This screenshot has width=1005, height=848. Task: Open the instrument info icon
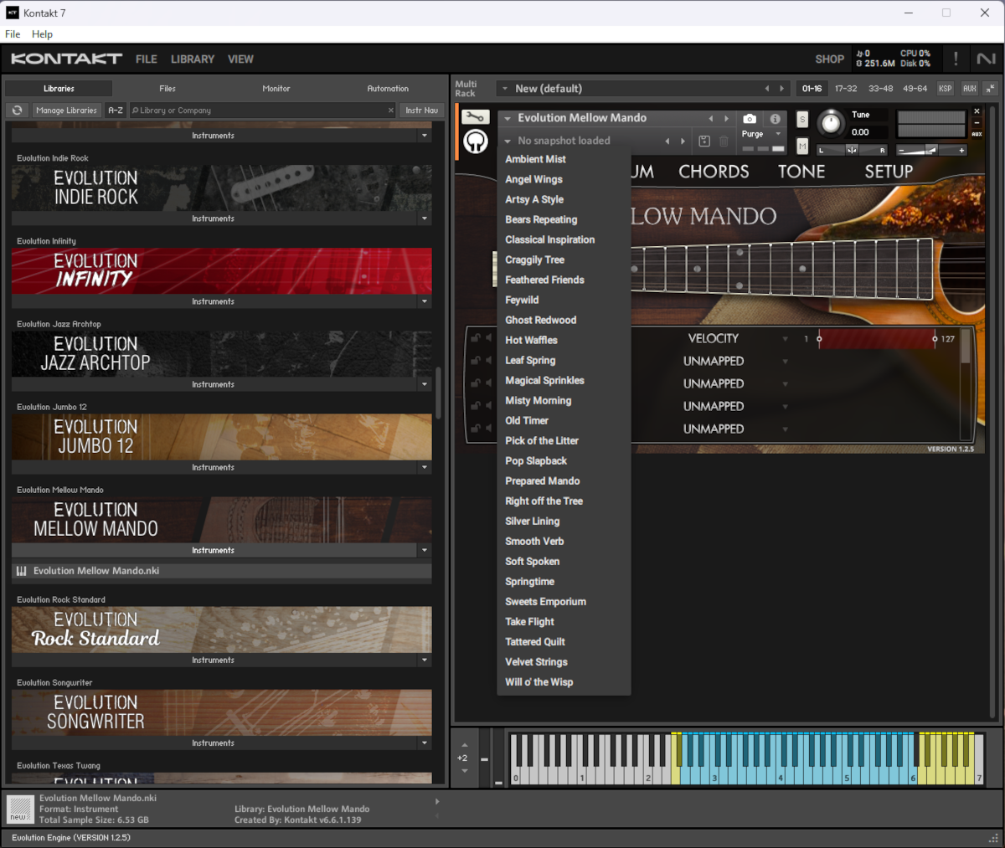click(x=776, y=119)
